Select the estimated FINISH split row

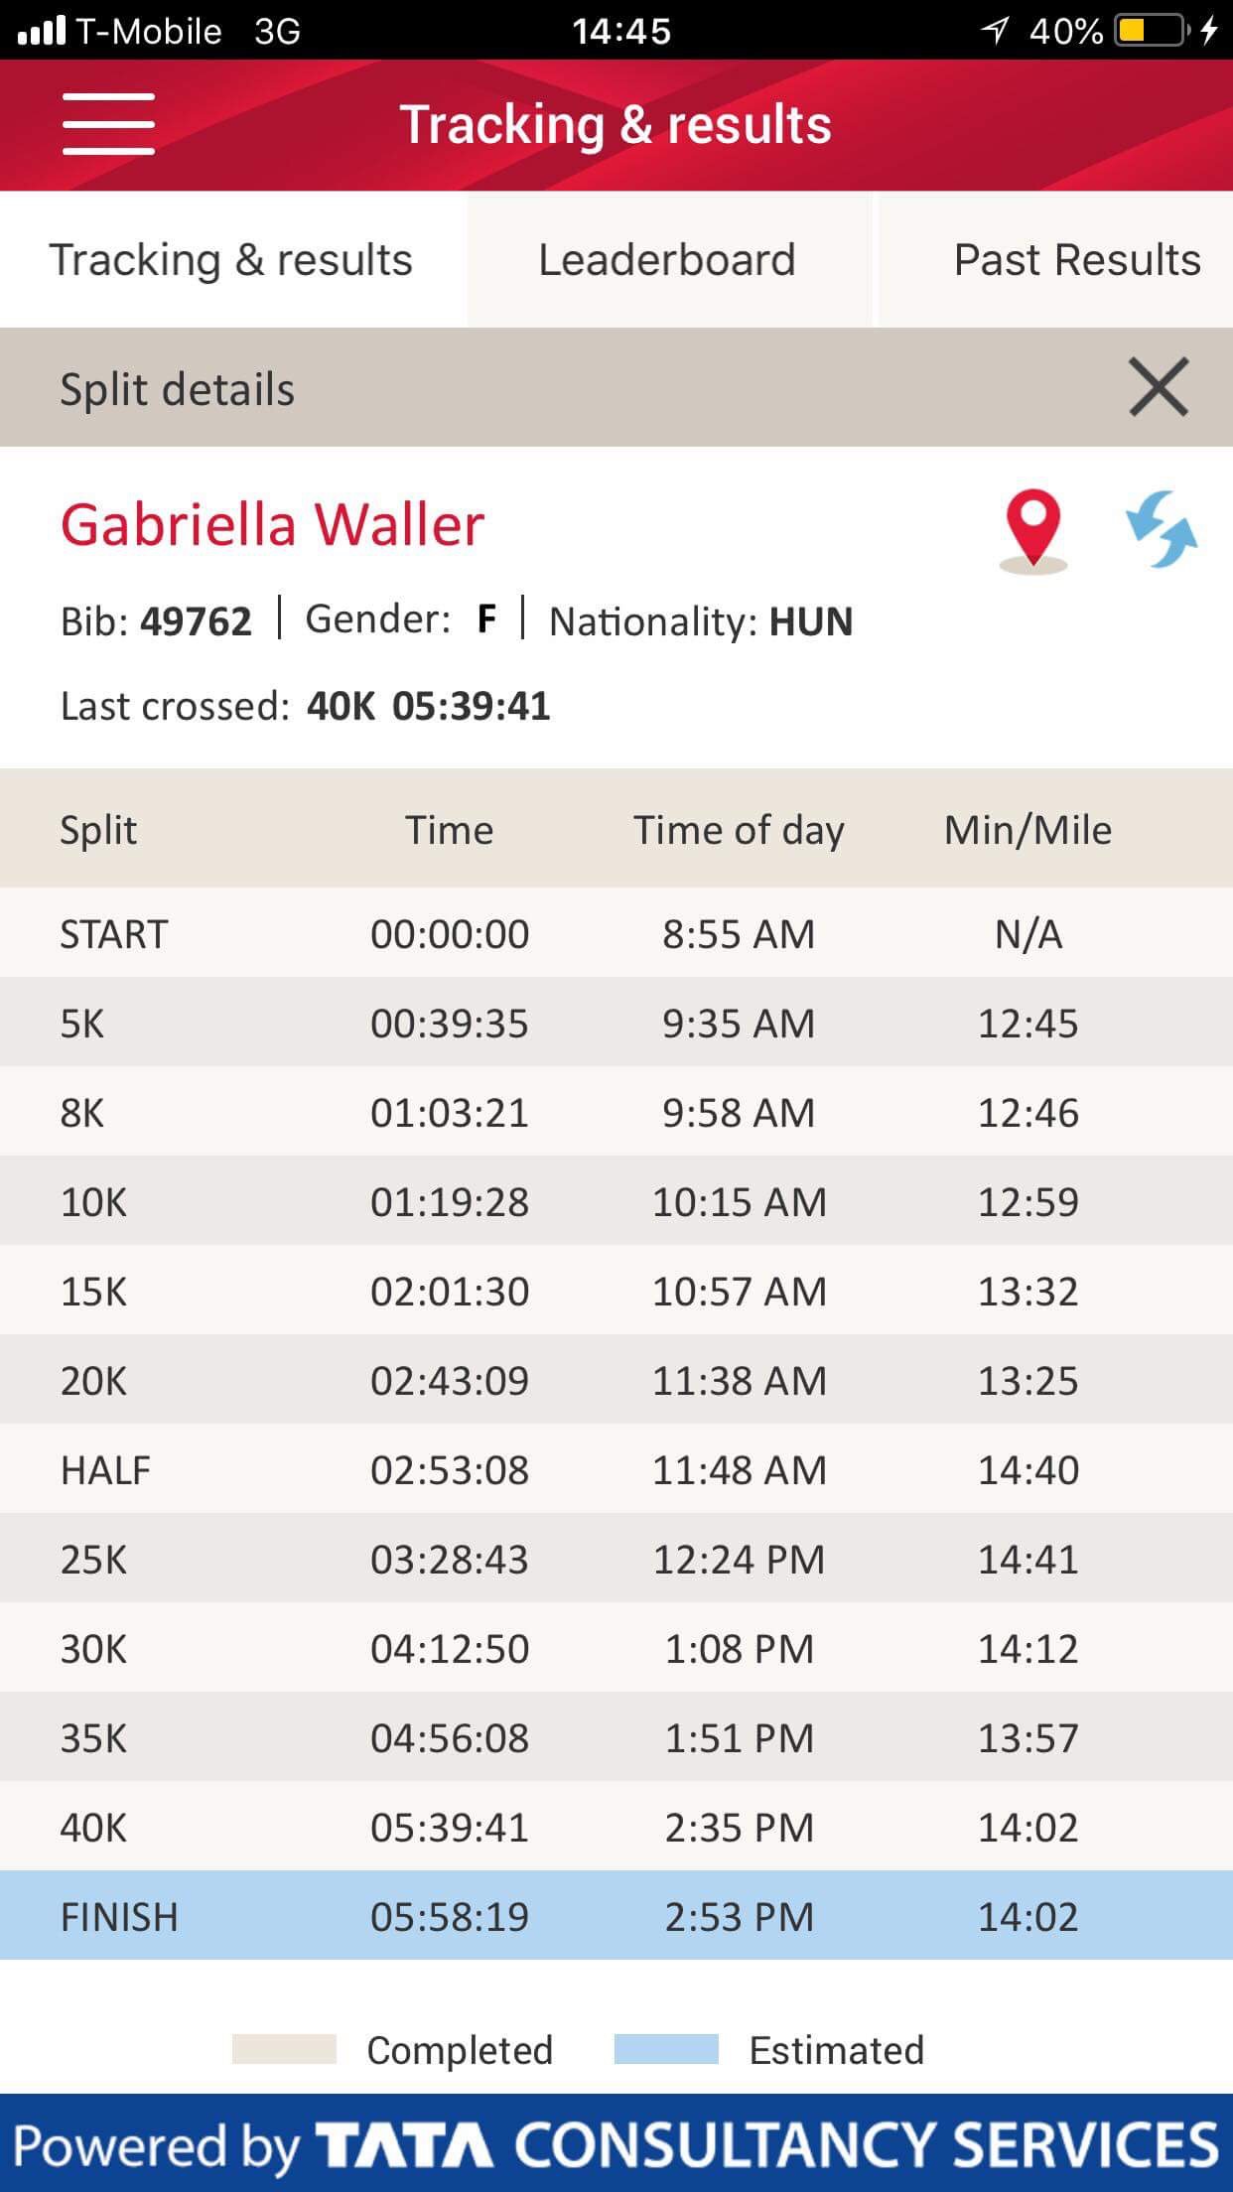click(x=616, y=1916)
